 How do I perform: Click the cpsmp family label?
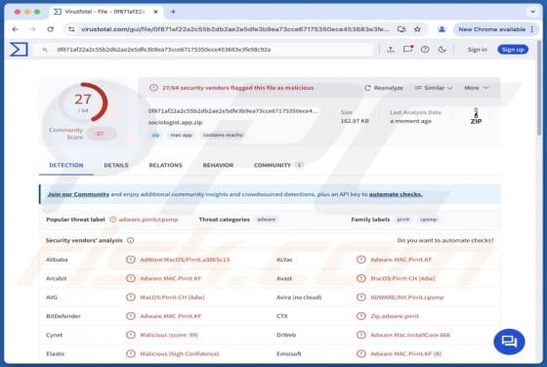[x=429, y=220]
